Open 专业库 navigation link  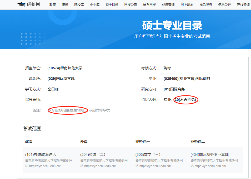pos(95,5)
